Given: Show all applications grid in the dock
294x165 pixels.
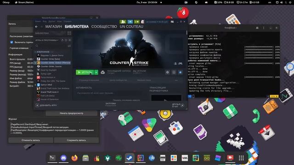Looking at the screenshot, I should coord(241,158).
